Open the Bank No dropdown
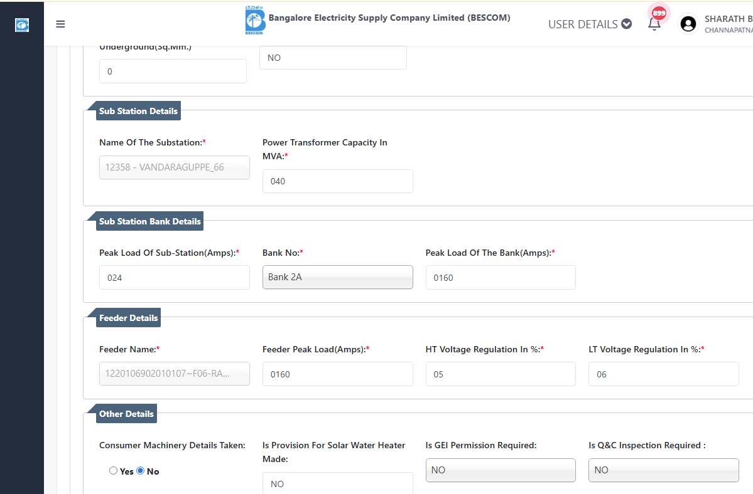 coord(337,277)
